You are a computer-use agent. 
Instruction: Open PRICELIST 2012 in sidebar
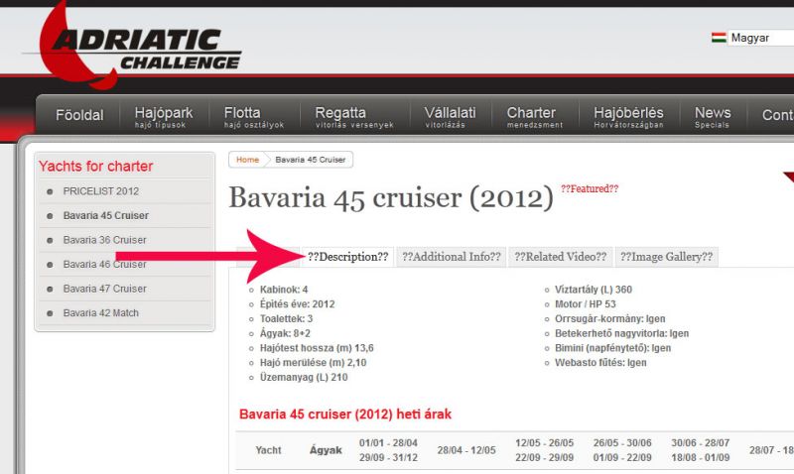(101, 191)
